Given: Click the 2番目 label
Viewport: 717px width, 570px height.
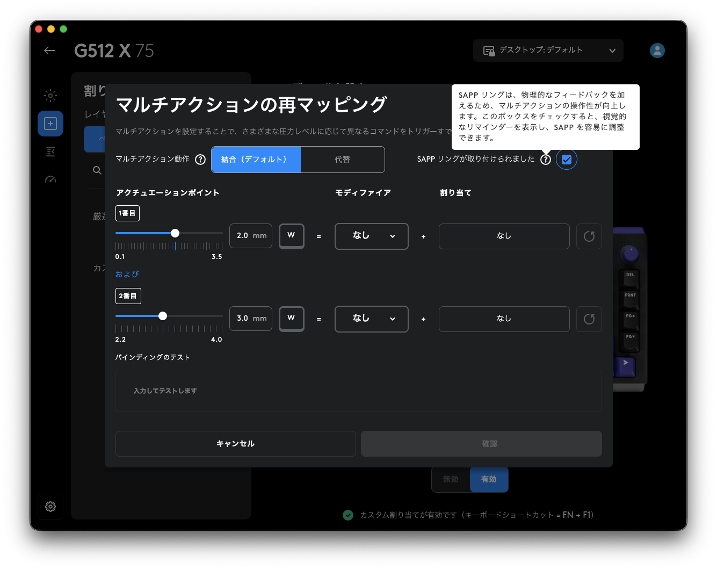Looking at the screenshot, I should [128, 296].
